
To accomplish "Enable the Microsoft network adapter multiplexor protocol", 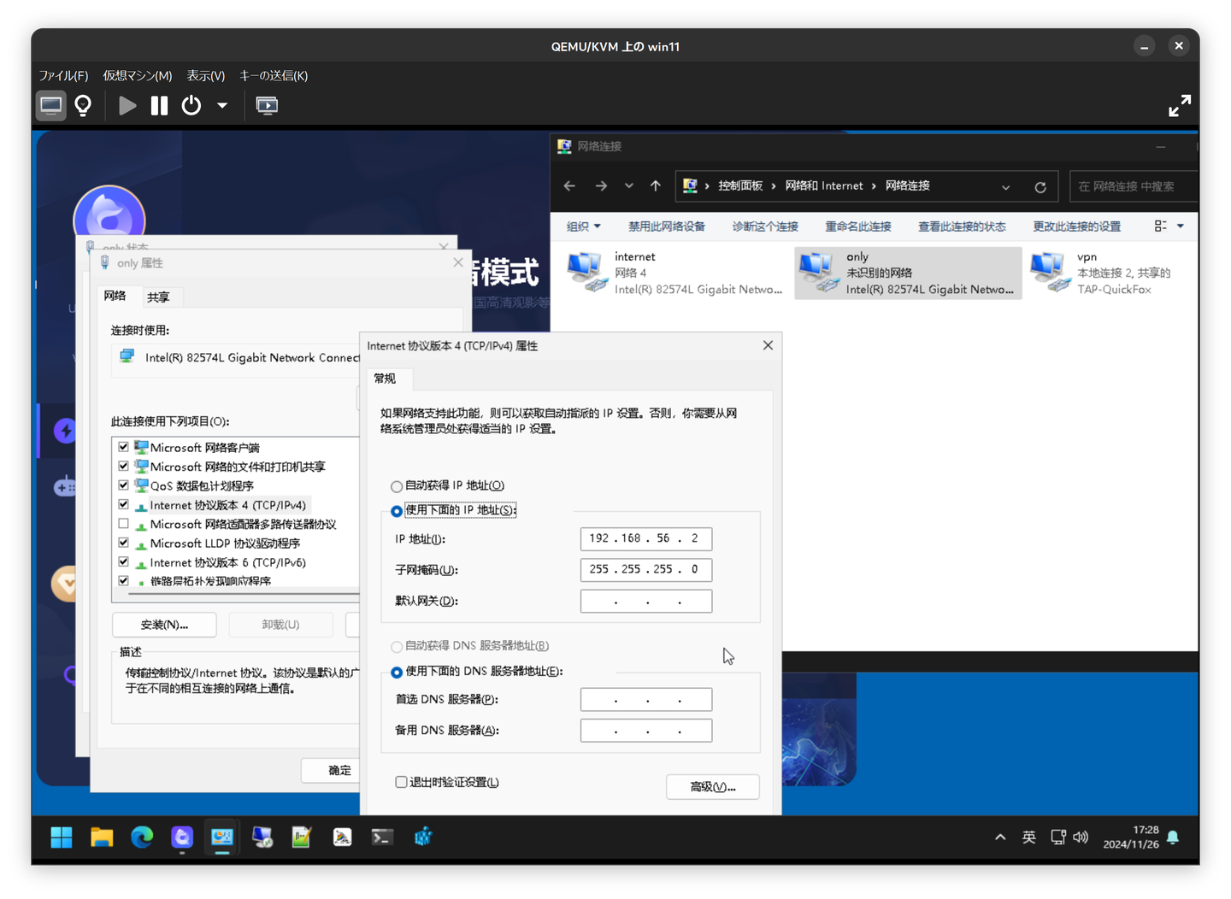I will [124, 524].
